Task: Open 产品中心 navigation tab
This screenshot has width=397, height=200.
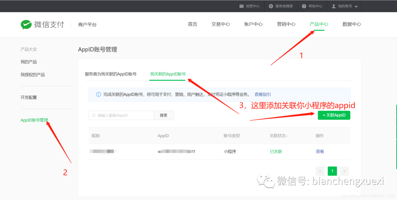Action: click(319, 24)
